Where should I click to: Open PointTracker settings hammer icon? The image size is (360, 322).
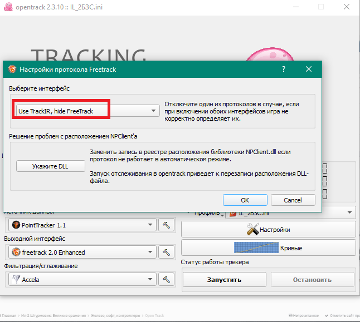pyautogui.click(x=166, y=225)
